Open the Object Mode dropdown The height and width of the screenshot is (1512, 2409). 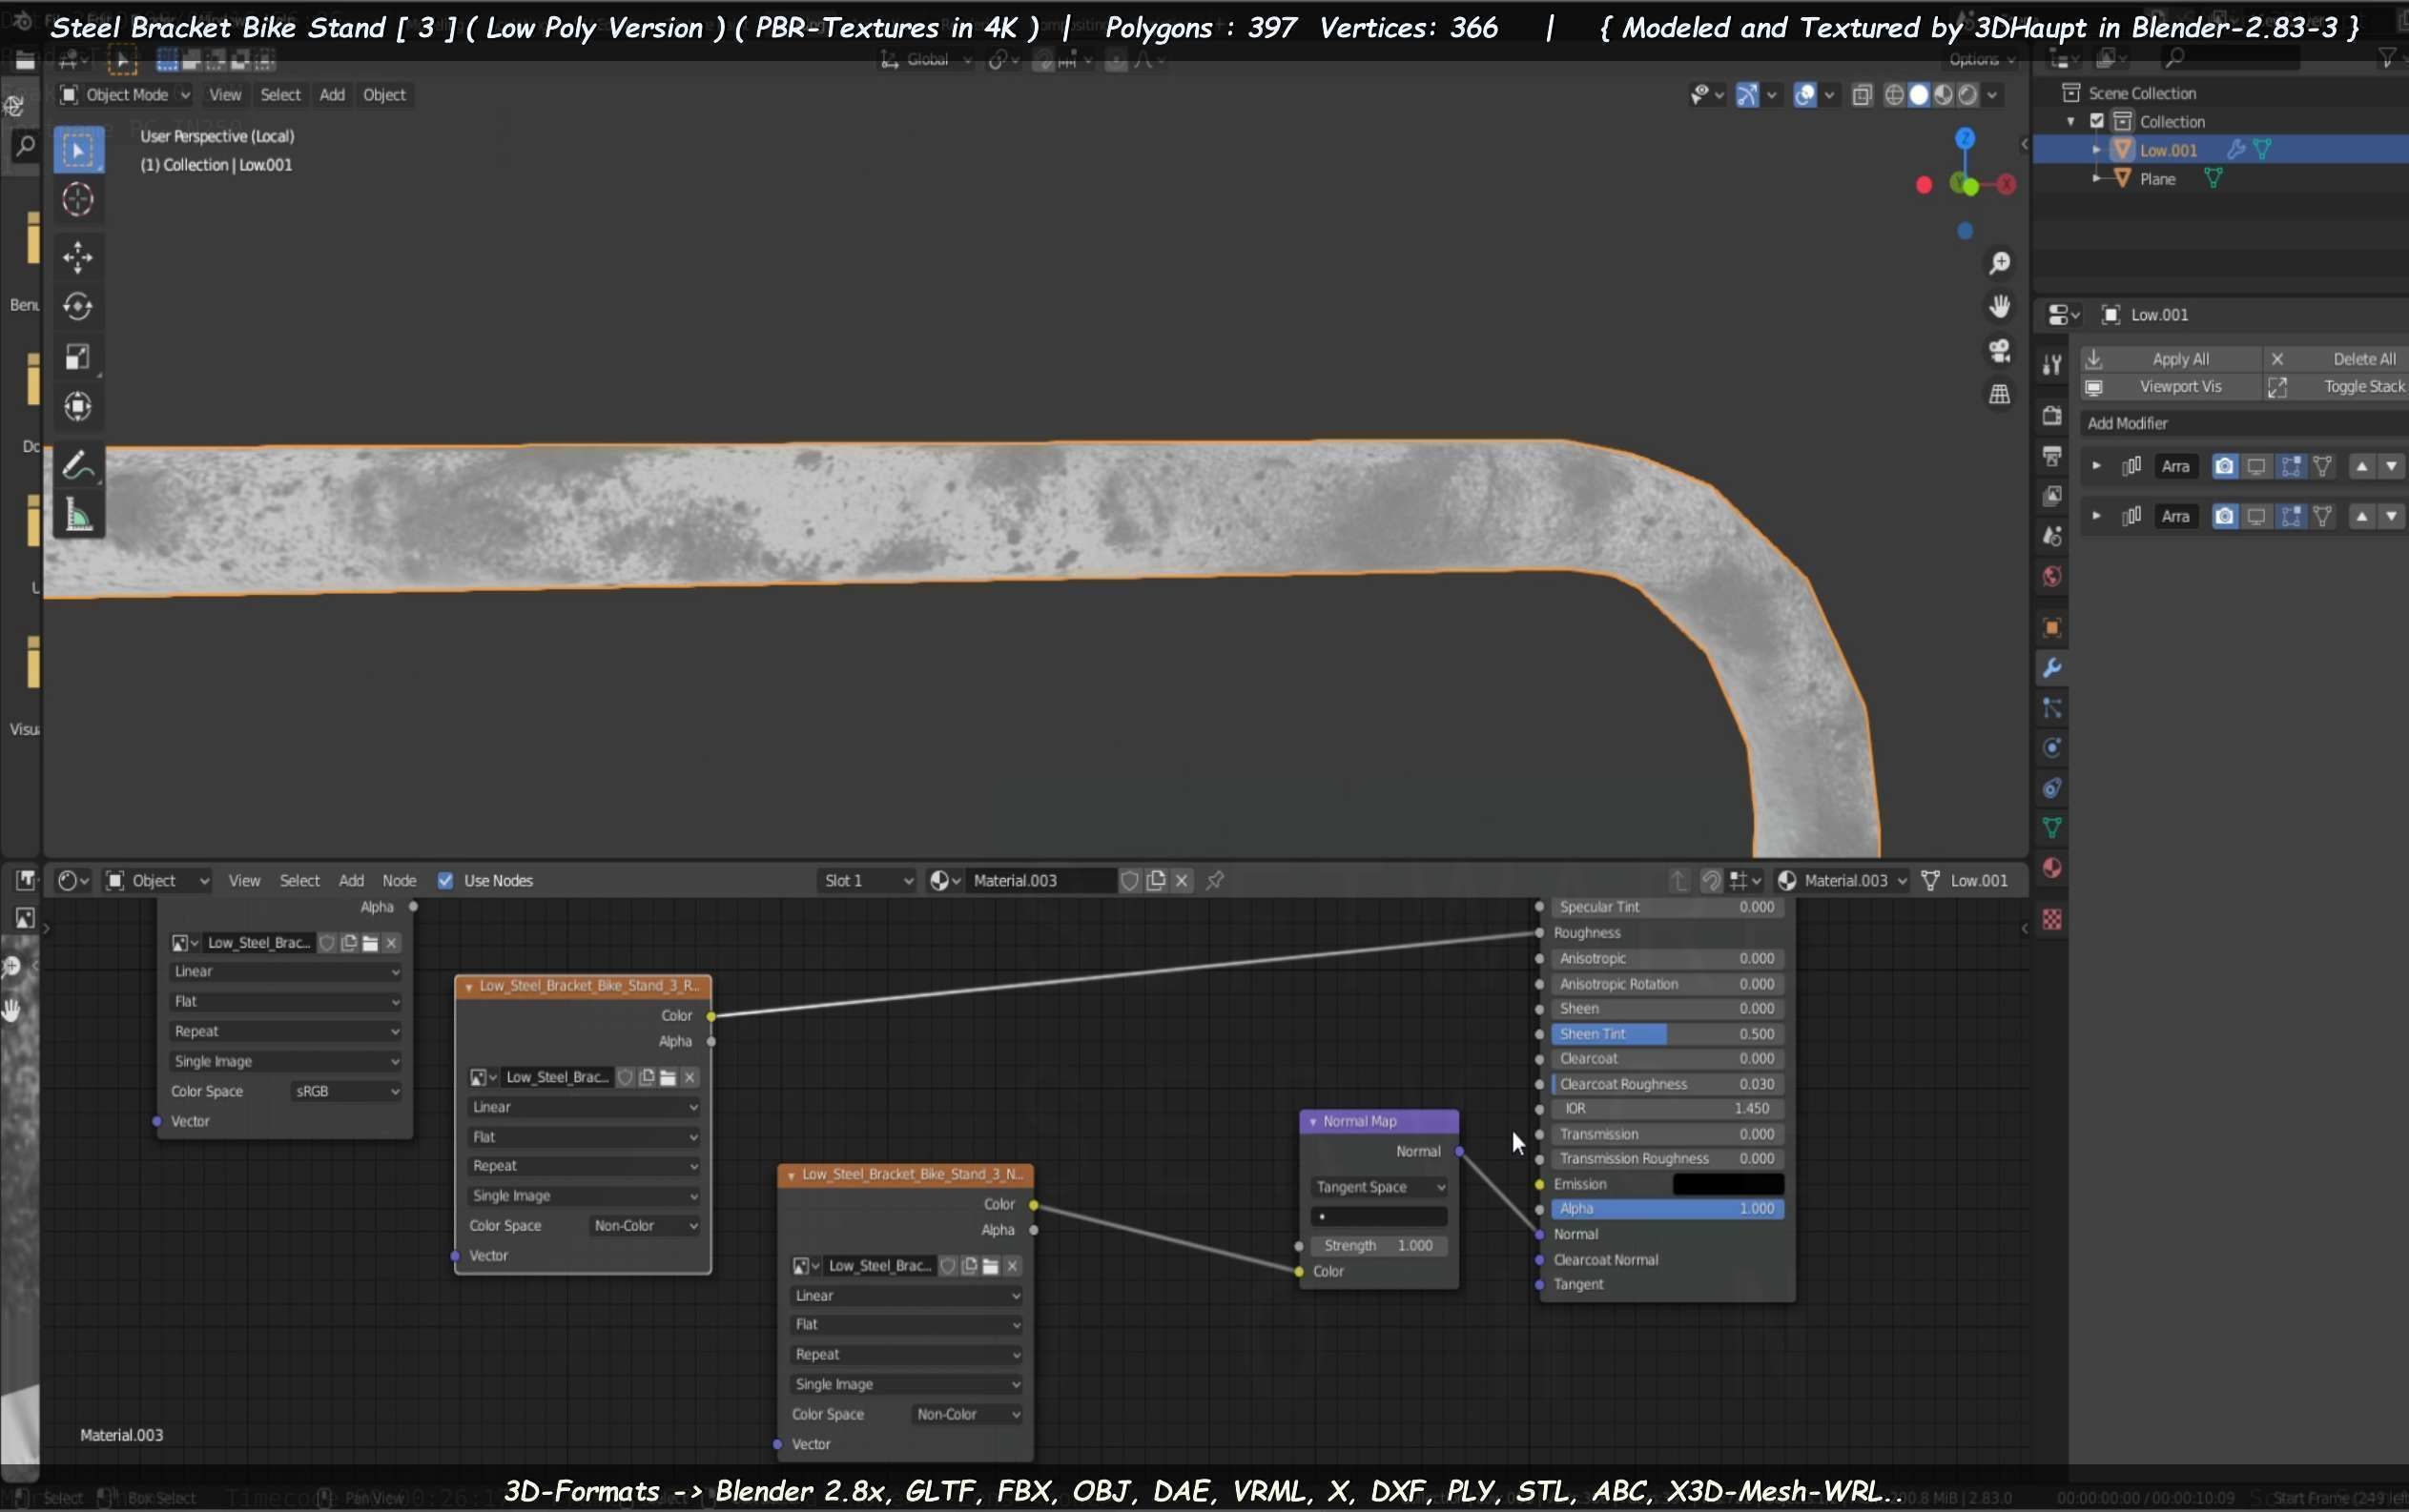pos(125,94)
